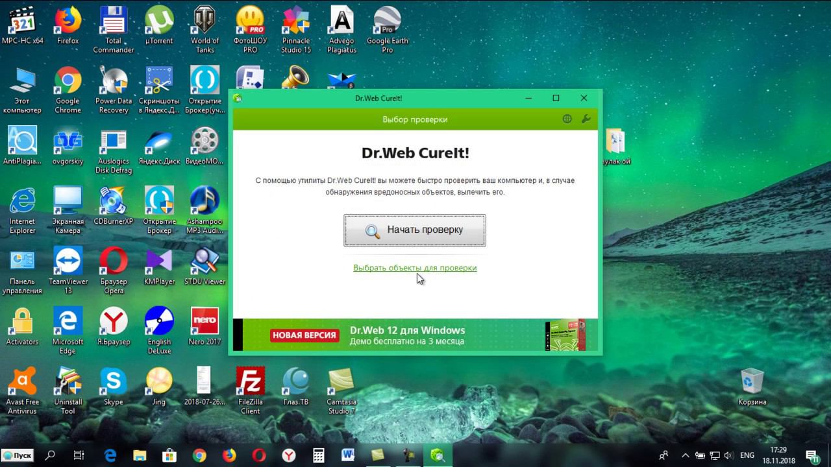The image size is (831, 467).
Task: Select Экранная Камера desktop icon
Action: point(68,211)
